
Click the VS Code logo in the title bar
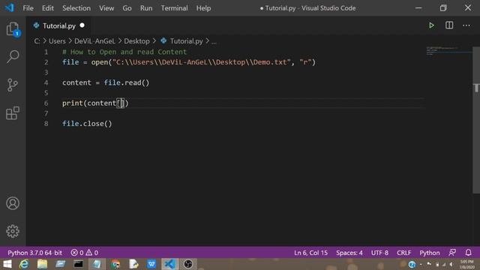9,7
